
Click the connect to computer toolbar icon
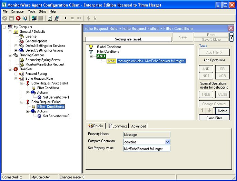coord(34,18)
